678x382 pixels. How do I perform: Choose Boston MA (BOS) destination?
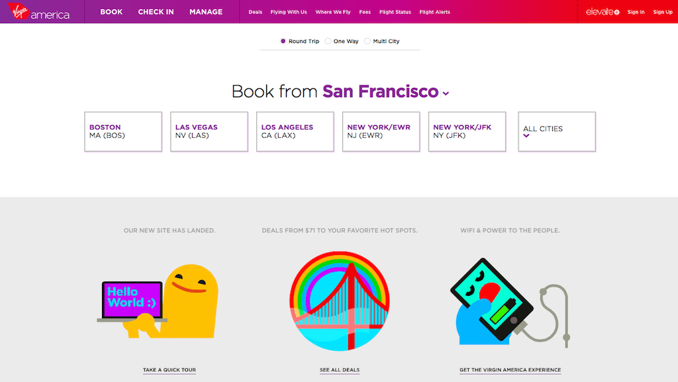[123, 131]
